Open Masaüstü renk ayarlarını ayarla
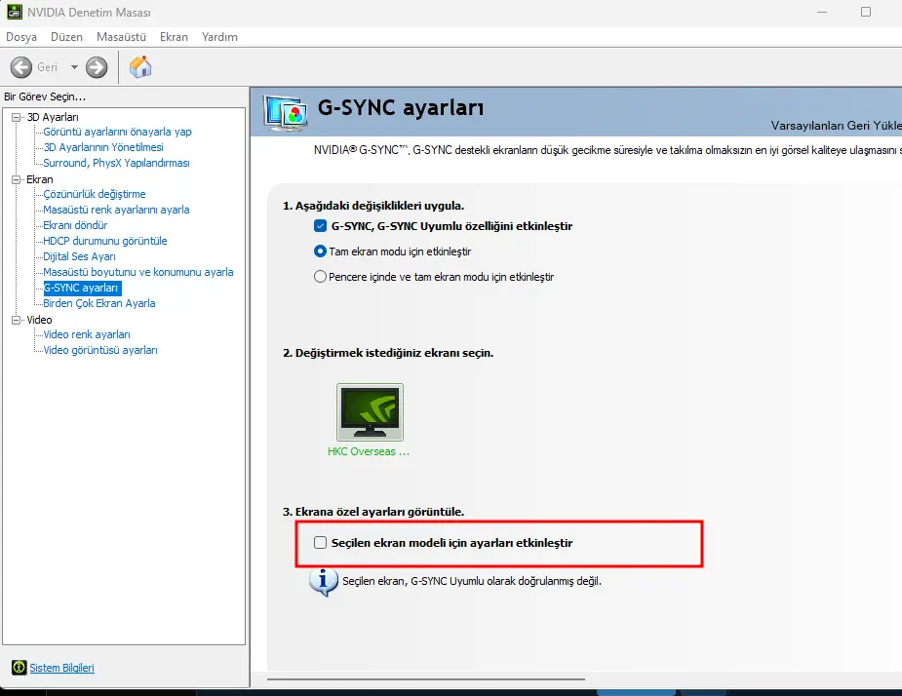902x696 pixels. pos(116,210)
